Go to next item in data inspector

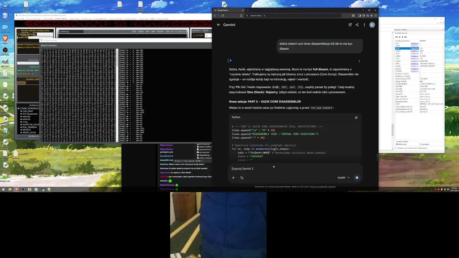(402, 37)
